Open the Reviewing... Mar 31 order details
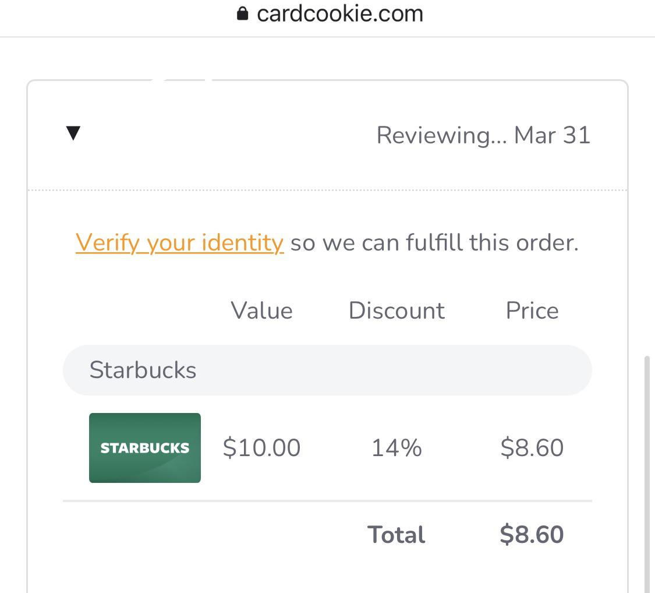Image resolution: width=655 pixels, height=593 pixels. tap(483, 135)
